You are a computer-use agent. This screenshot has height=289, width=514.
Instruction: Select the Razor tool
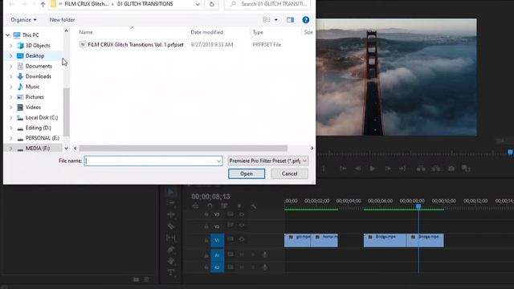point(171,226)
